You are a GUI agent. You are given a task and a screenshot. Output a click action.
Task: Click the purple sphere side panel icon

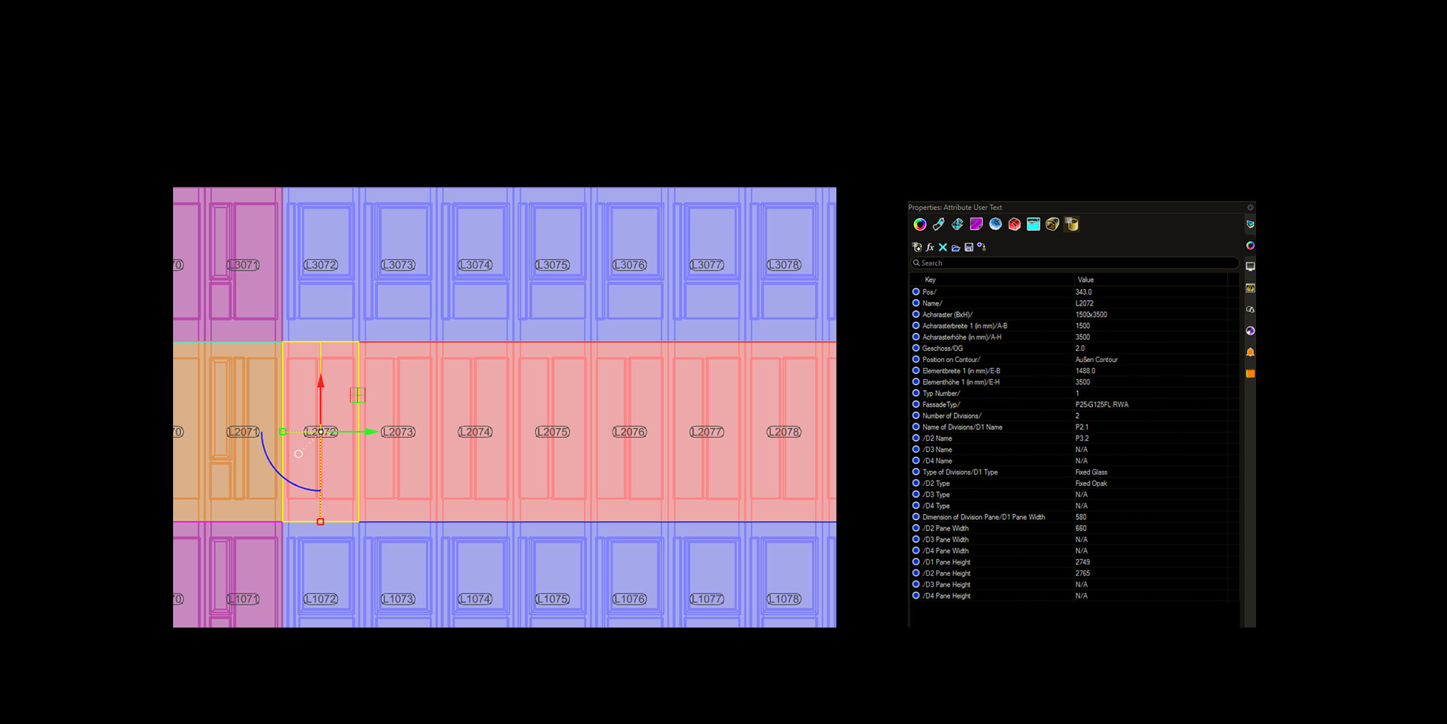(x=1250, y=331)
